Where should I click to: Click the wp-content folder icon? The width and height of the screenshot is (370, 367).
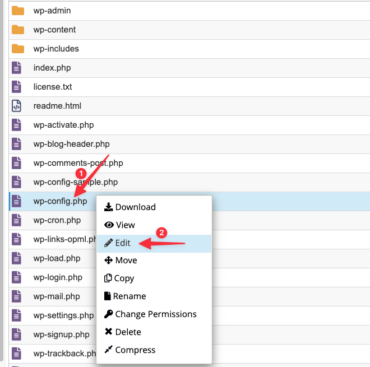(x=18, y=30)
